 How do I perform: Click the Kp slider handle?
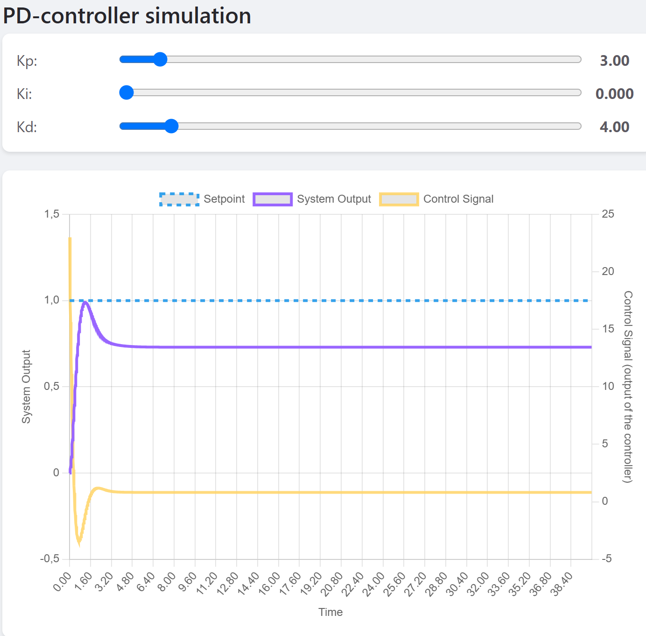click(x=160, y=59)
